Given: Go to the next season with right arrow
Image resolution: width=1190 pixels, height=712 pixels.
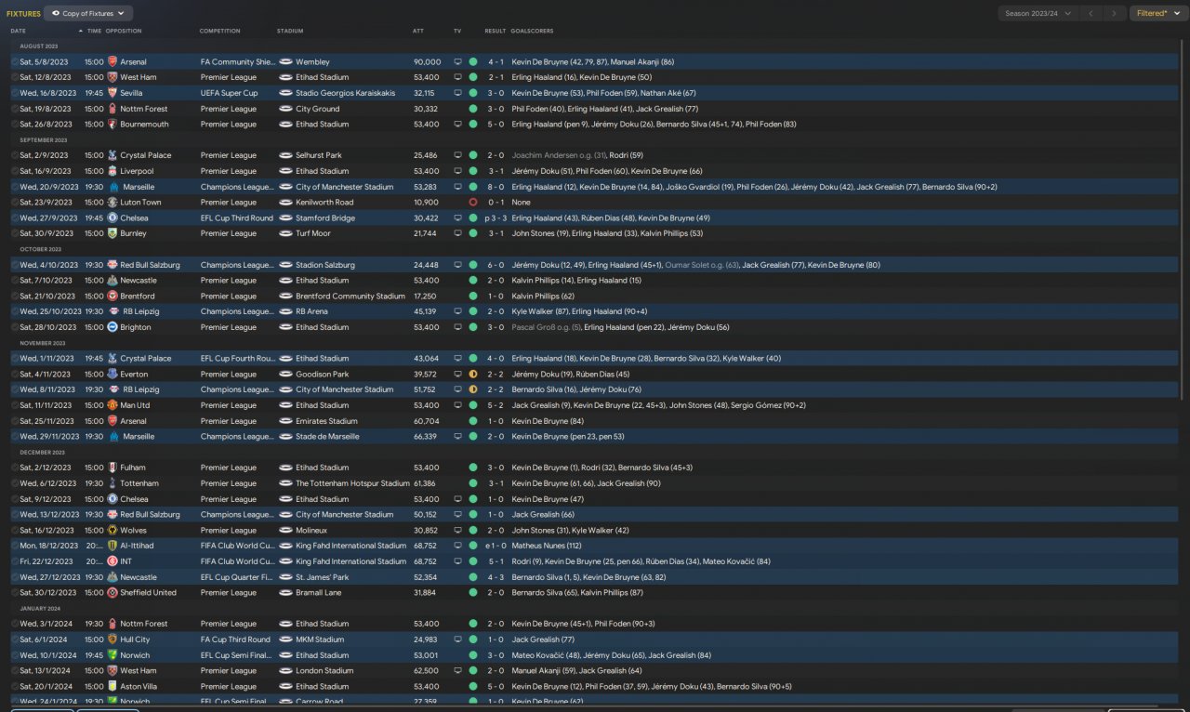Looking at the screenshot, I should [x=1116, y=14].
